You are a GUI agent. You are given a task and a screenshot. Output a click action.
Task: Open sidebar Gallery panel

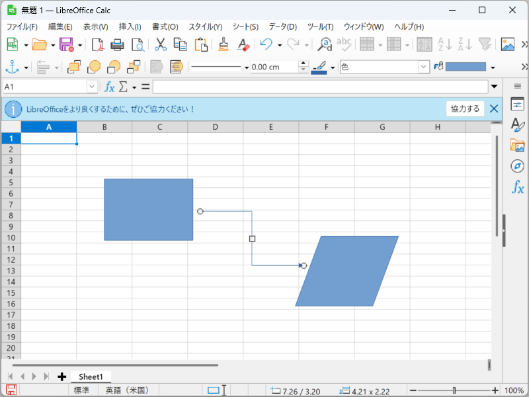[x=517, y=146]
